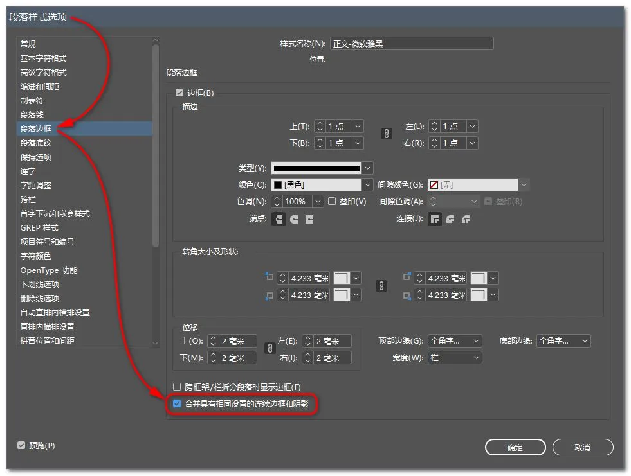This screenshot has height=476, width=631.
Task: Uncheck the 边框(B) checkbox
Action: coord(179,92)
